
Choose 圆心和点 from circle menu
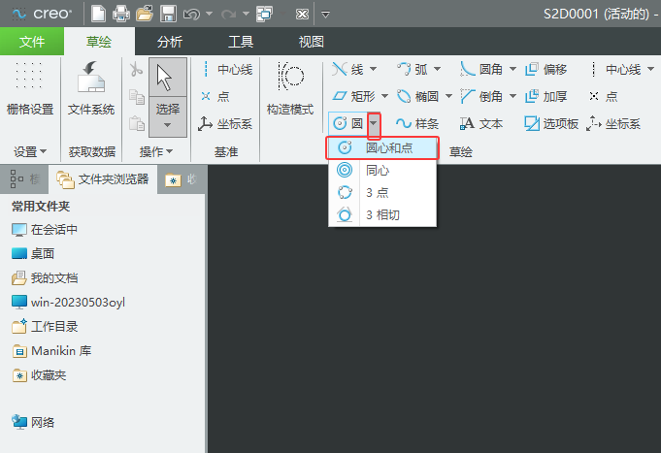[382, 147]
